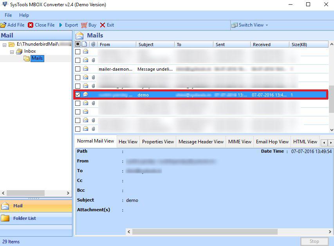Open the MIME View tab
The image size is (334, 246).
(239, 141)
